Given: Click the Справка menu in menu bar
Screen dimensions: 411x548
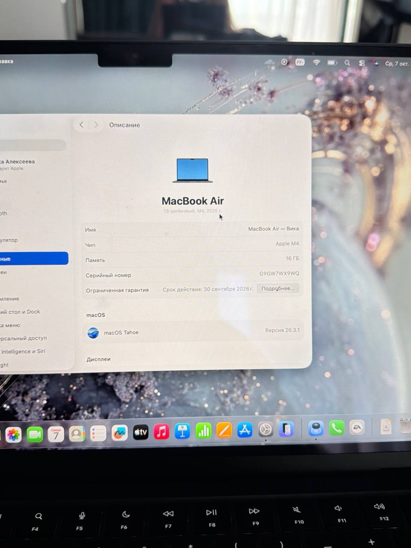Looking at the screenshot, I should point(6,61).
